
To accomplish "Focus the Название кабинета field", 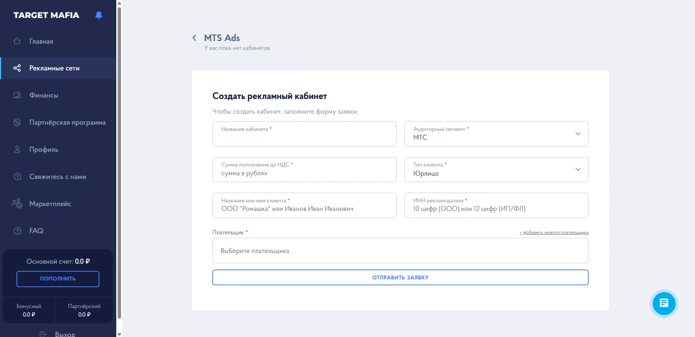I will pyautogui.click(x=304, y=134).
